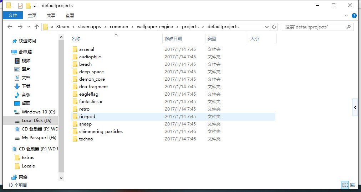Select the shimmering_particles folder
The image size is (361, 192).
(x=101, y=132)
